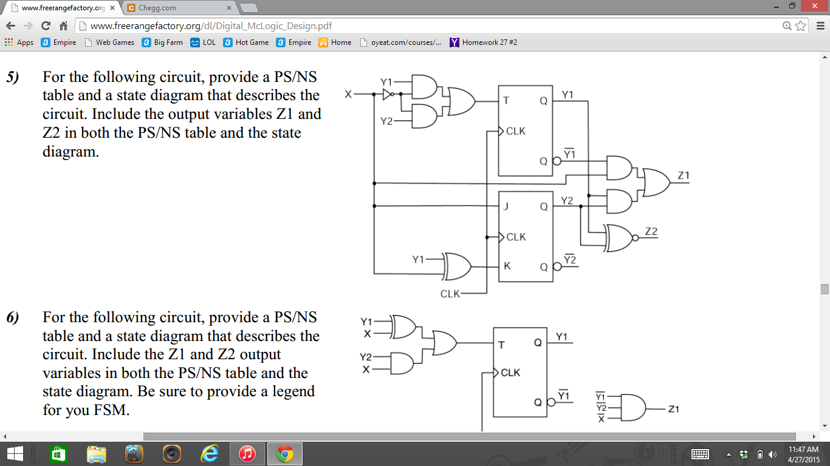Open the oyeat.com/courses bookmark

click(400, 42)
